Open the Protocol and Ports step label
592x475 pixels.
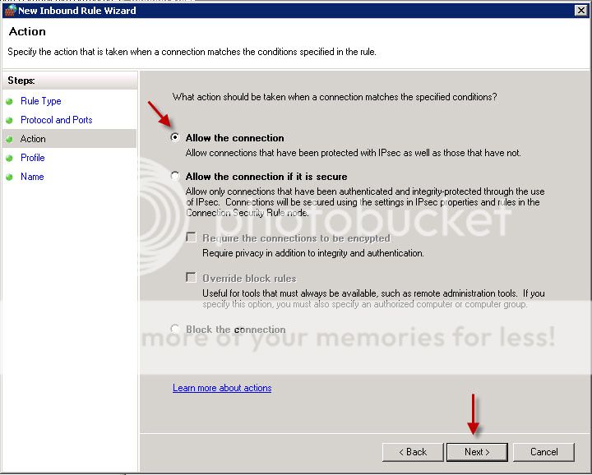56,120
